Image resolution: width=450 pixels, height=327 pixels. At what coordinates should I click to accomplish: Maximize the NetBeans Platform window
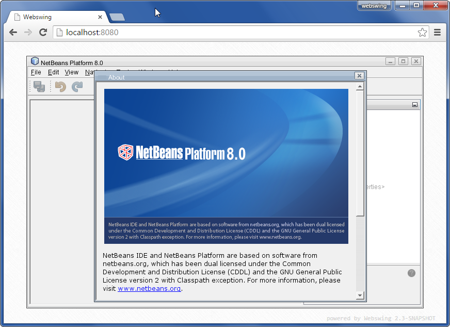tap(403, 61)
